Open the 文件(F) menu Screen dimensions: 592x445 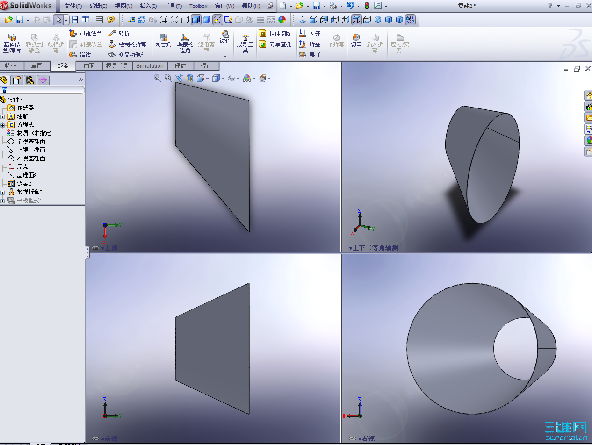(x=73, y=6)
